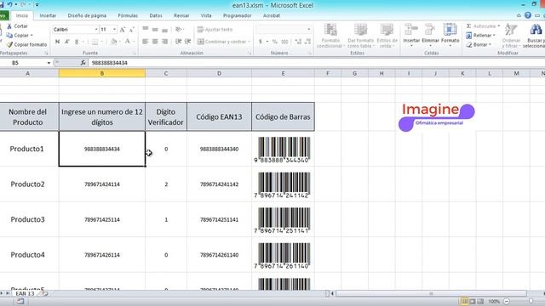Open the Insertar ribbon tab
The width and height of the screenshot is (545, 306).
coord(48,15)
